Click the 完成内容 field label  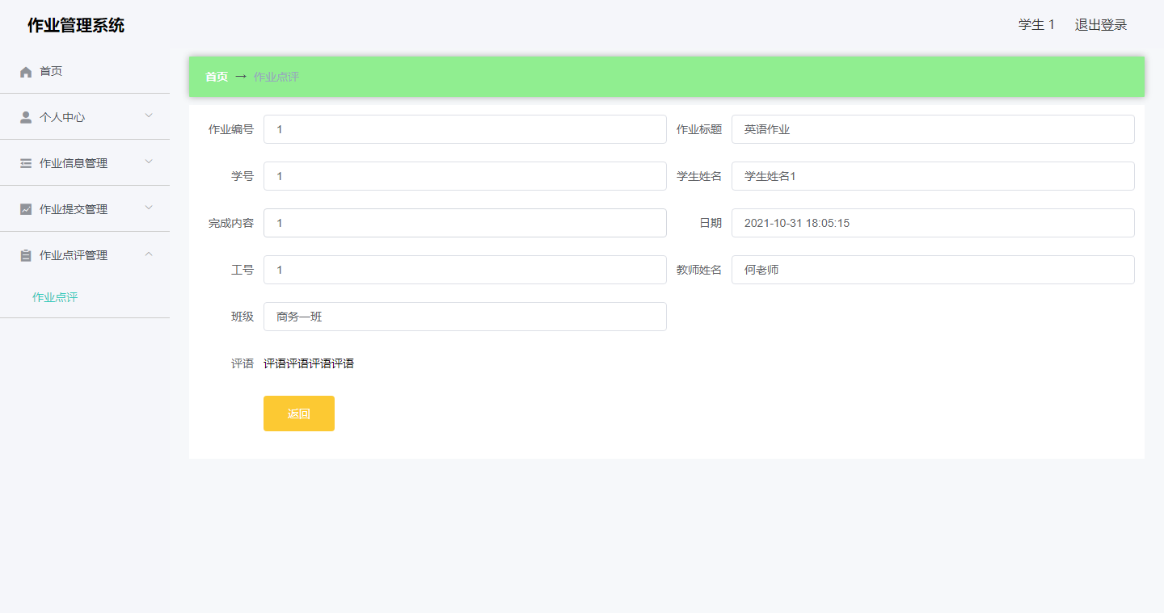pyautogui.click(x=231, y=223)
